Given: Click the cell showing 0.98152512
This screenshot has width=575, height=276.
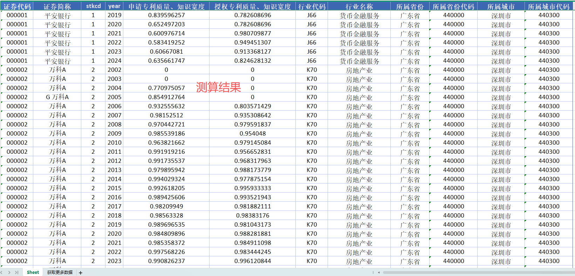Looking at the screenshot, I should 166,115.
